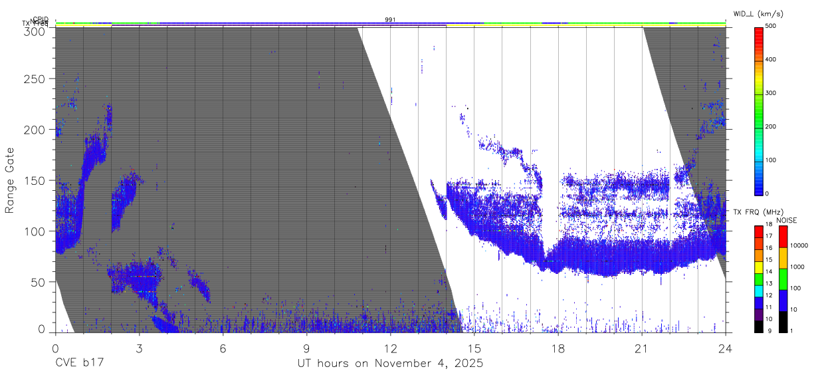Click the '991' CPID value label

391,20
